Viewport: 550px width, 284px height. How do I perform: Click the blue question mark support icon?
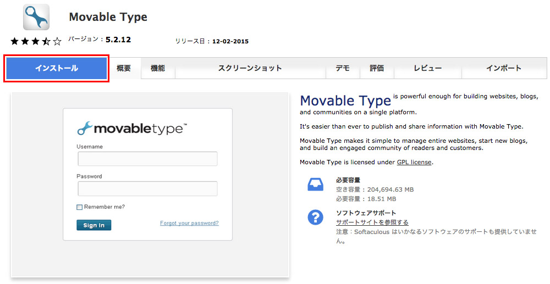(315, 217)
